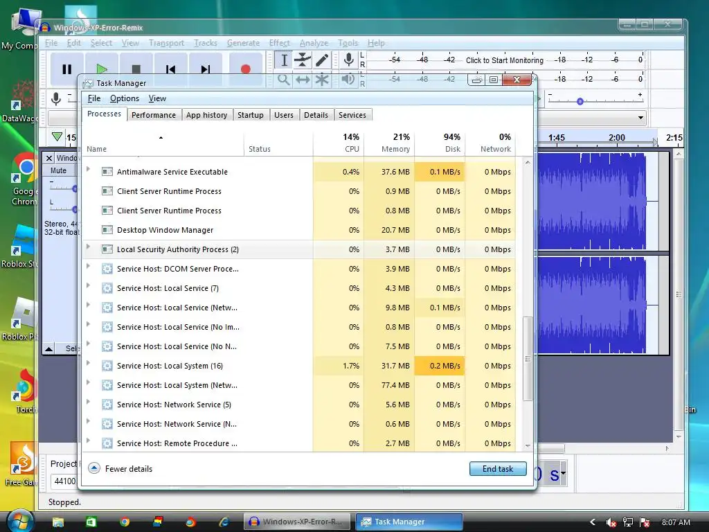Open Google Chrome from the taskbar
Image resolution: width=709 pixels, height=532 pixels.
coord(125,522)
